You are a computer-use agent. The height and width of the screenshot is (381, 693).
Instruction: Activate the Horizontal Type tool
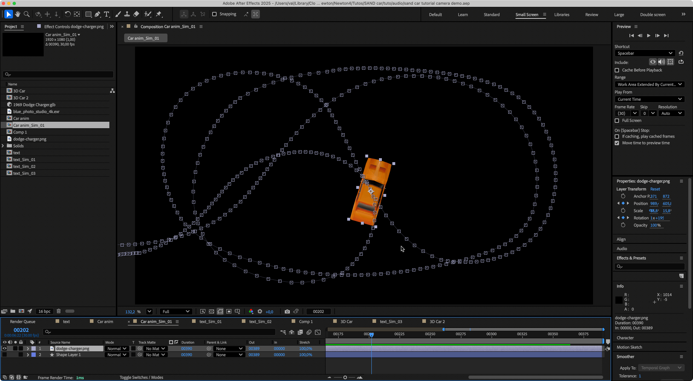(106, 14)
